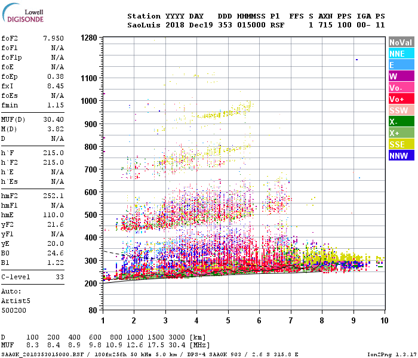Select the E light-blue legend swatch

coord(401,65)
